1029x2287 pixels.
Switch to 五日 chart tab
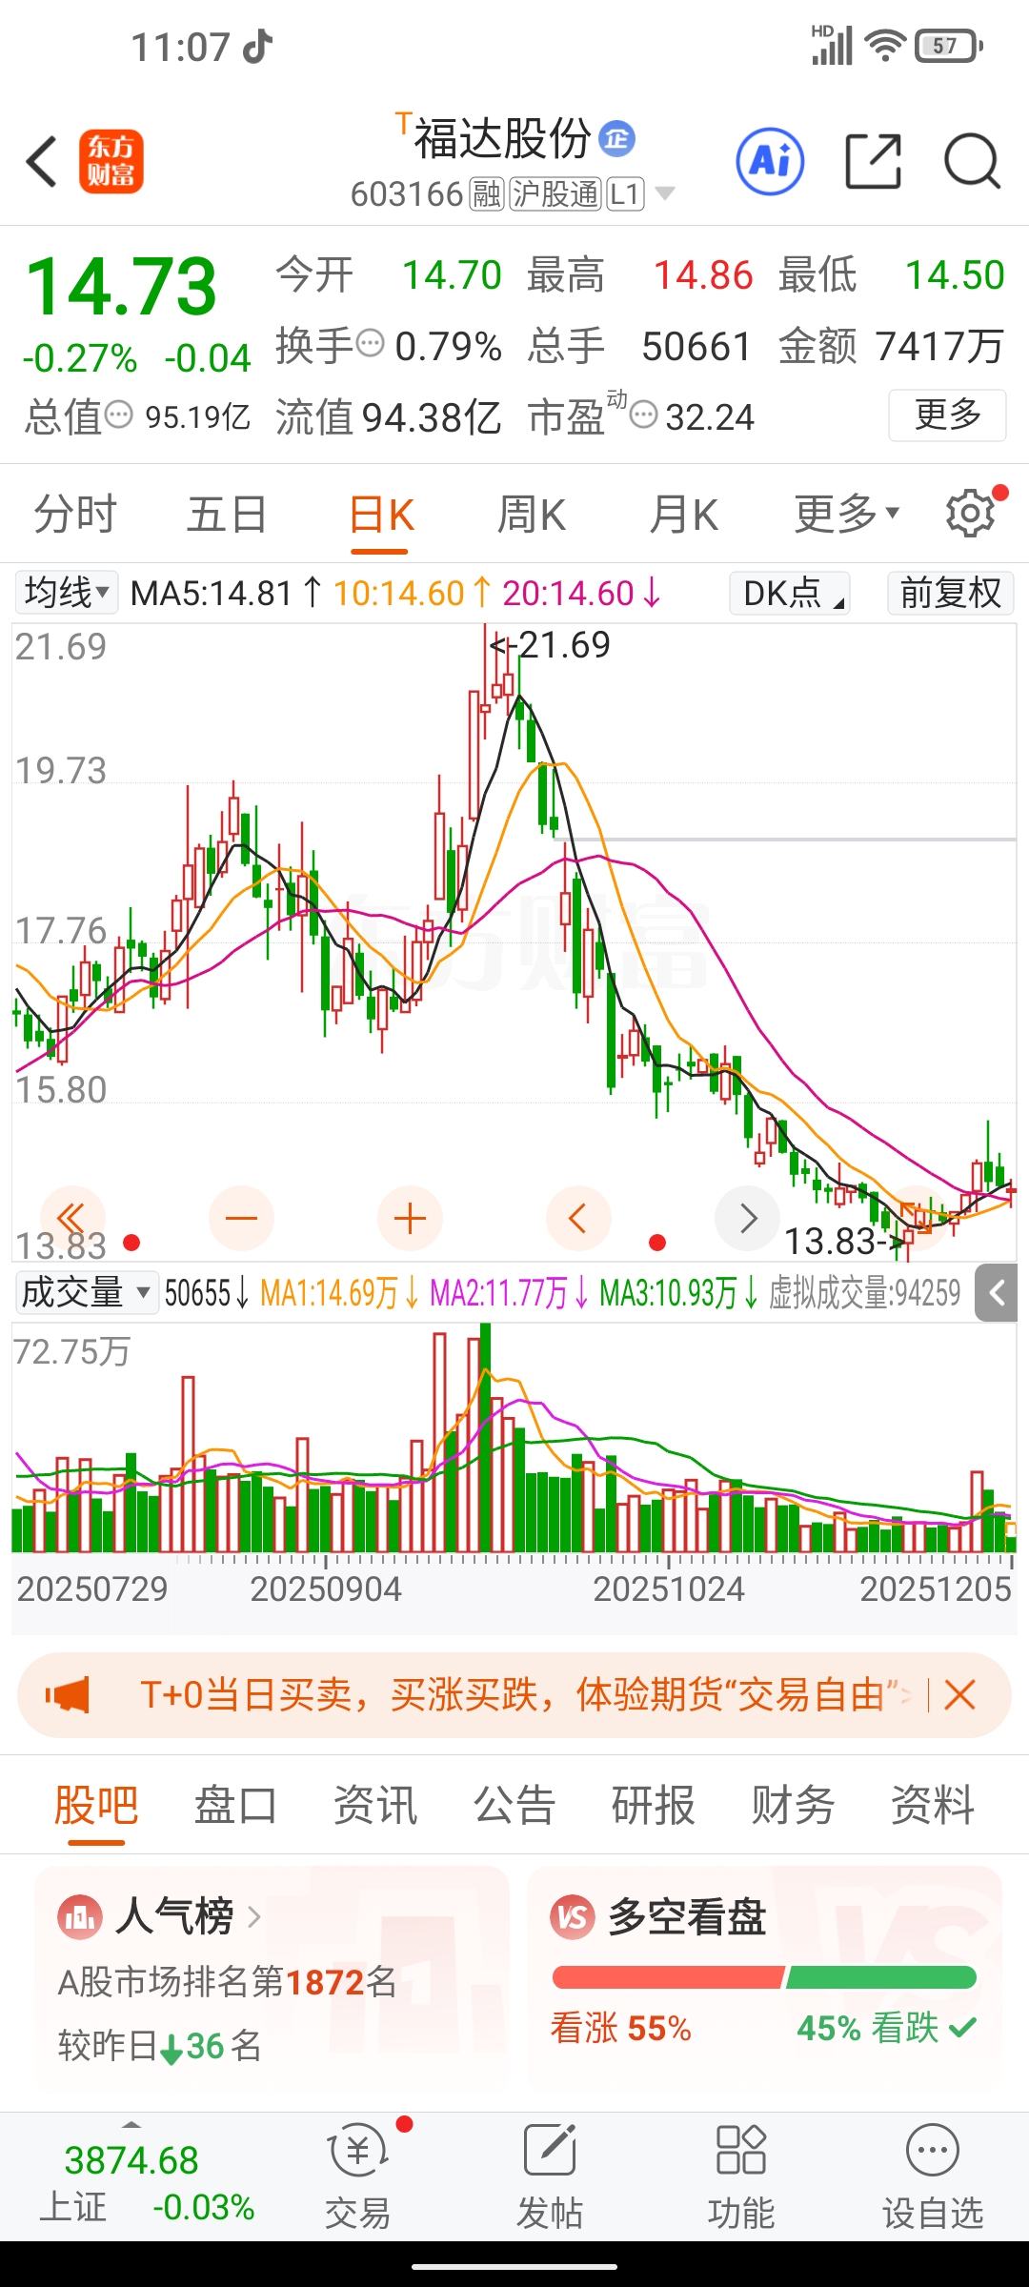tap(227, 514)
